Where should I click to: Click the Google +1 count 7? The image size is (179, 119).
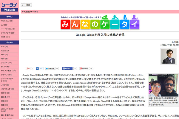click(x=33, y=68)
